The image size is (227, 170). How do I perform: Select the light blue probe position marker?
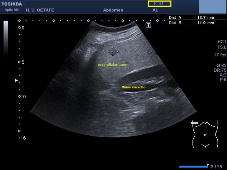click(x=194, y=123)
